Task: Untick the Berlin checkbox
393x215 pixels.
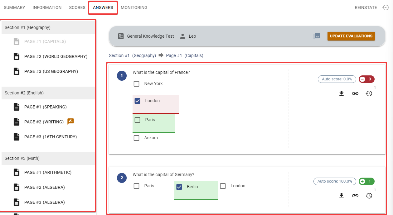Action: pyautogui.click(x=179, y=187)
